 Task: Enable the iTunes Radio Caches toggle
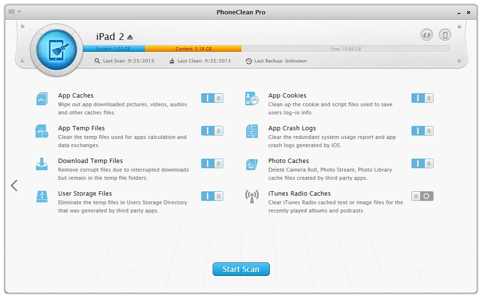[422, 196]
